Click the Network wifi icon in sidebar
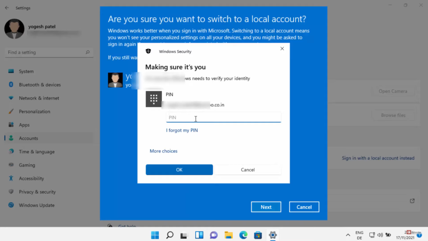Screen dimensions: 428x241 pyautogui.click(x=11, y=98)
